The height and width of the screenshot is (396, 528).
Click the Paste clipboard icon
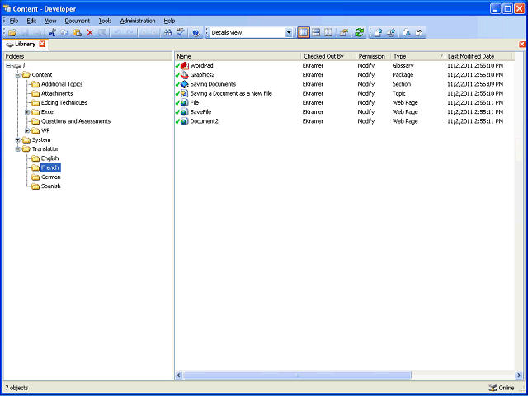[78, 33]
